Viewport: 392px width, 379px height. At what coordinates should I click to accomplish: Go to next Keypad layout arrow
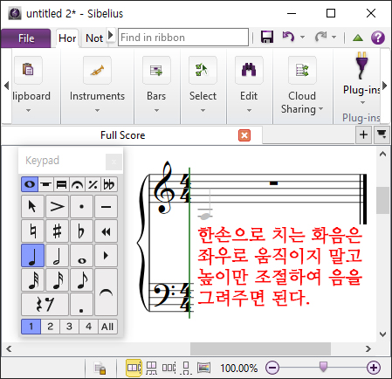(x=106, y=256)
